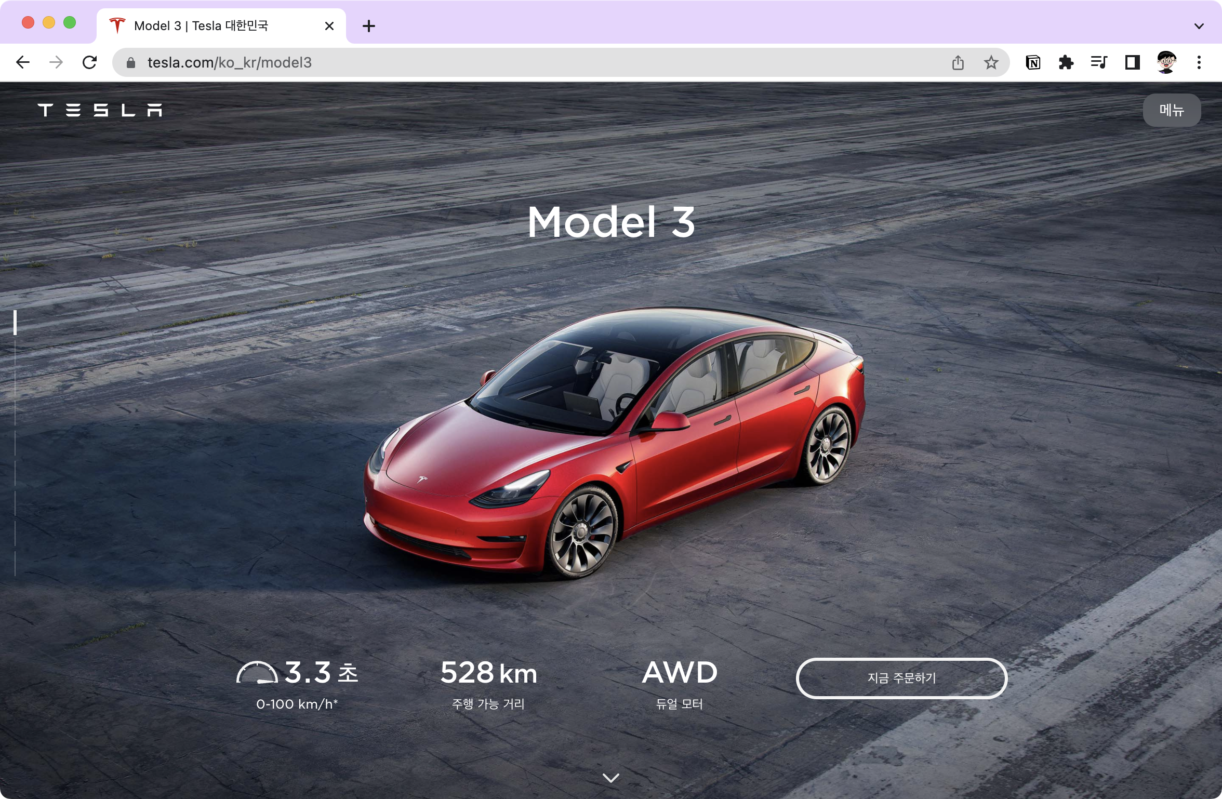Open the Chrome three-dot menu
The width and height of the screenshot is (1222, 799).
1199,63
